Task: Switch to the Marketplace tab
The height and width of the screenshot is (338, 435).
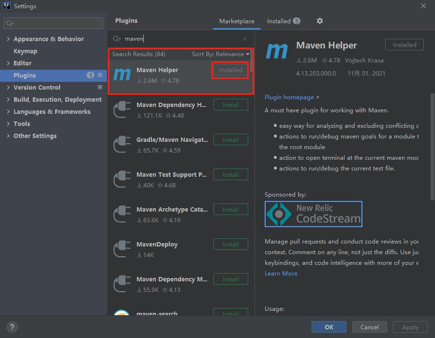Action: pos(237,21)
